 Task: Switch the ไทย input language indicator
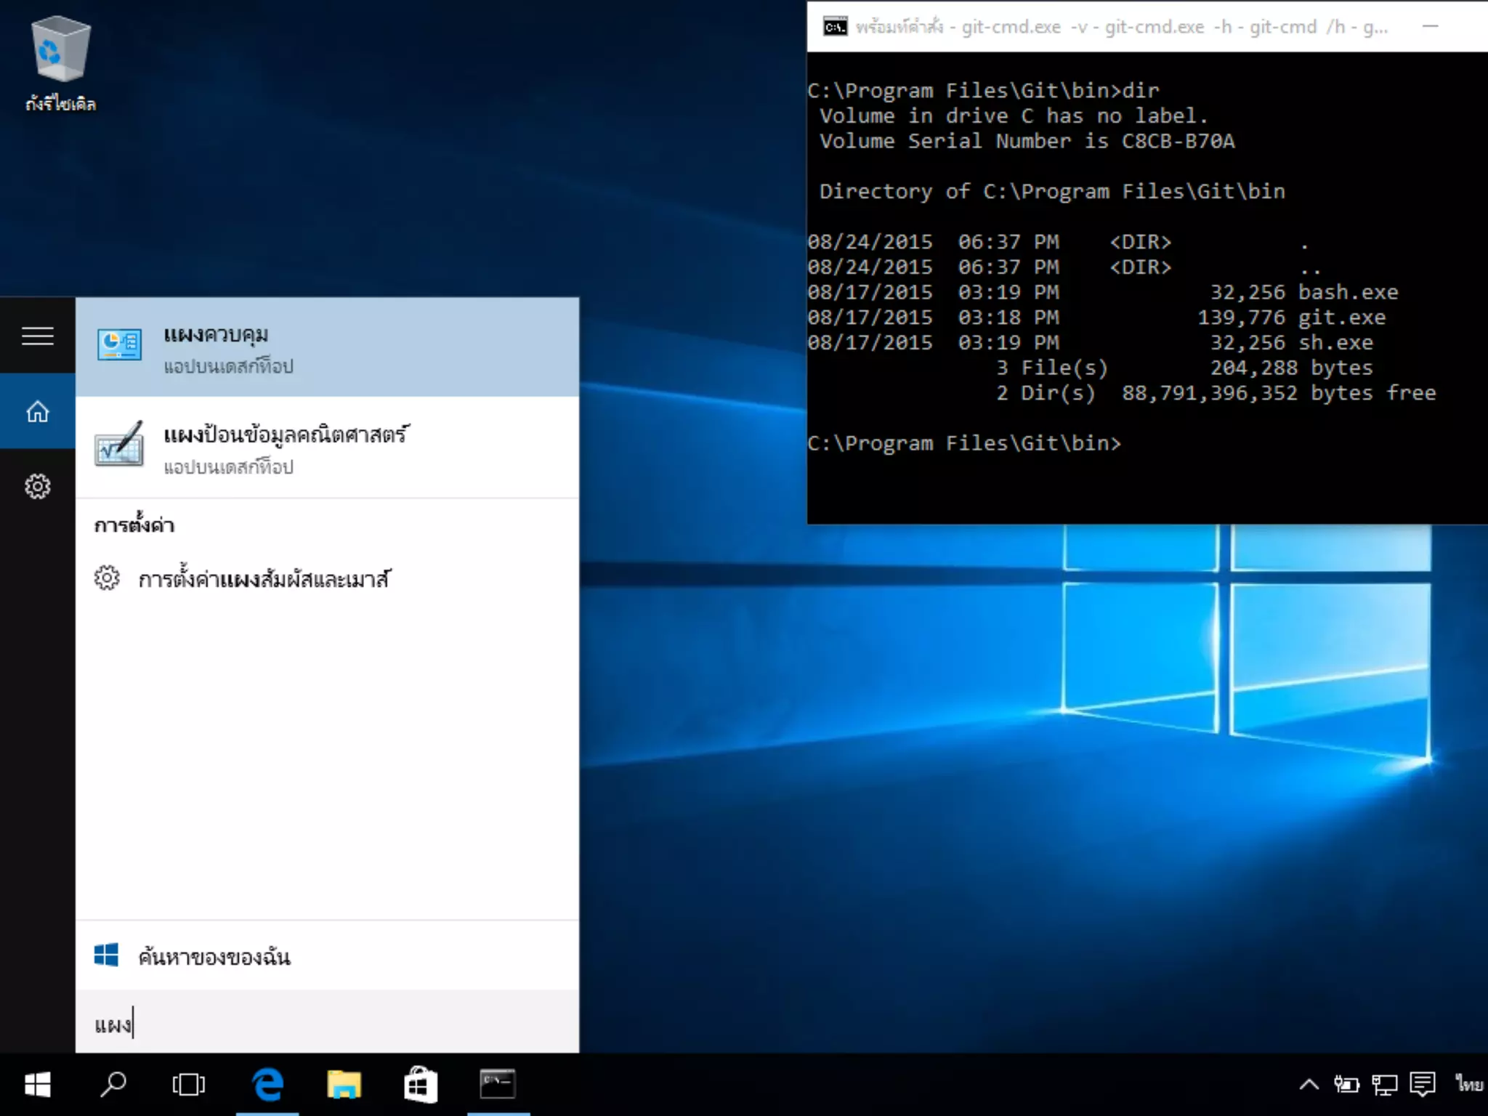(1468, 1085)
